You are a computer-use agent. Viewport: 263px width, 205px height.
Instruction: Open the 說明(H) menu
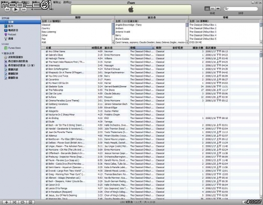[x=67, y=2]
